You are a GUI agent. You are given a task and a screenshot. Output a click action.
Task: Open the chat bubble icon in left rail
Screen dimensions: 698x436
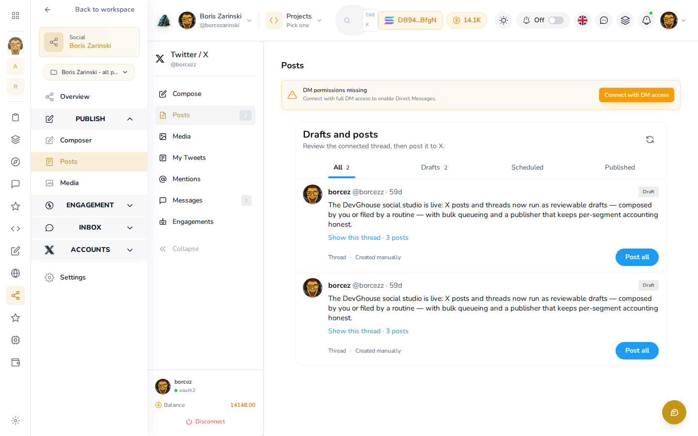click(x=16, y=184)
